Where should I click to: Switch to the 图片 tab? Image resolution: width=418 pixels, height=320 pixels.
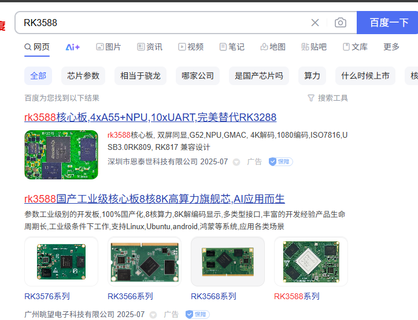109,47
